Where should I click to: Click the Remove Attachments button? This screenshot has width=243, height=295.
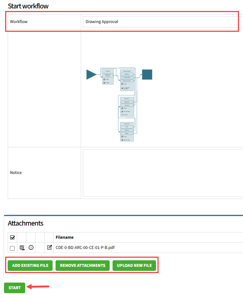(83, 265)
